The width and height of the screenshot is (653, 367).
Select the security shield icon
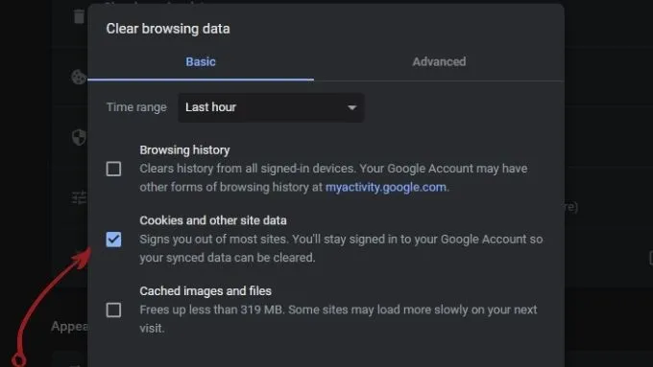click(x=79, y=137)
